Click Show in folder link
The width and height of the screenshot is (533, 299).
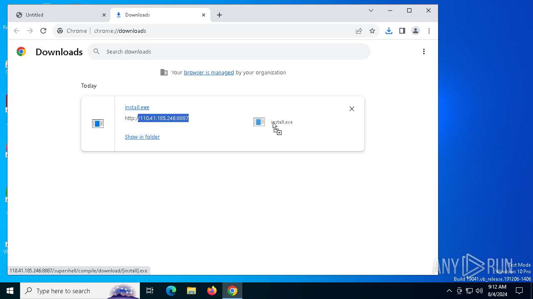[x=142, y=137]
